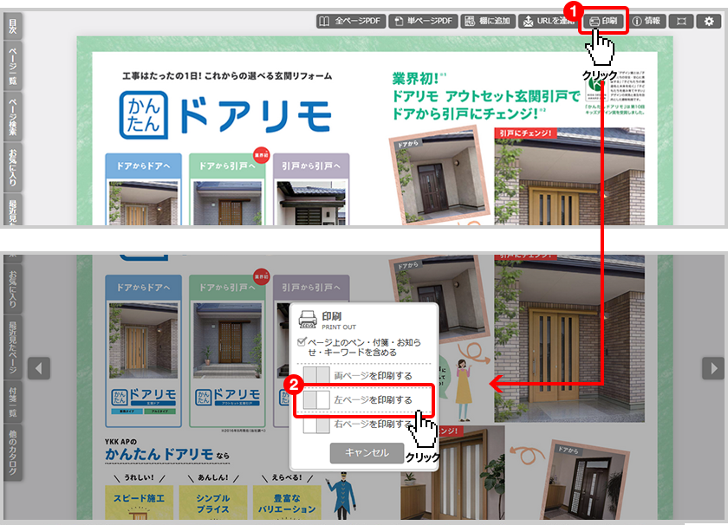The image size is (728, 525).
Task: Go to previous page with left arrow
Action: [39, 368]
